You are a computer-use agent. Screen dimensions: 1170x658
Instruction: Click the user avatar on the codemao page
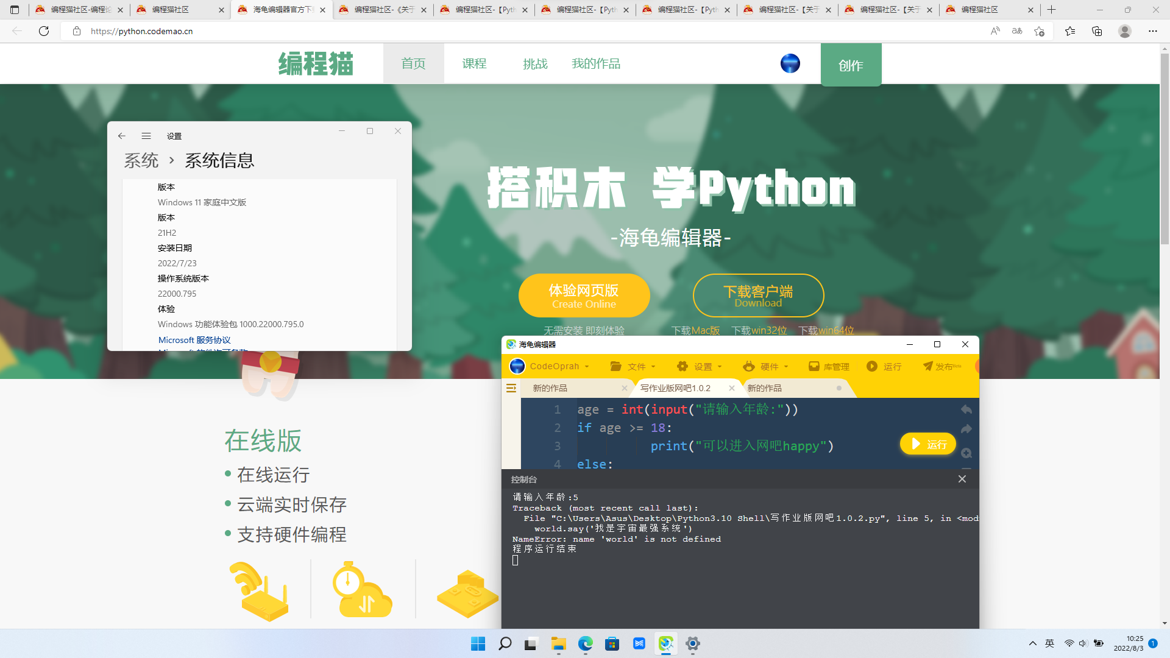[x=790, y=63]
